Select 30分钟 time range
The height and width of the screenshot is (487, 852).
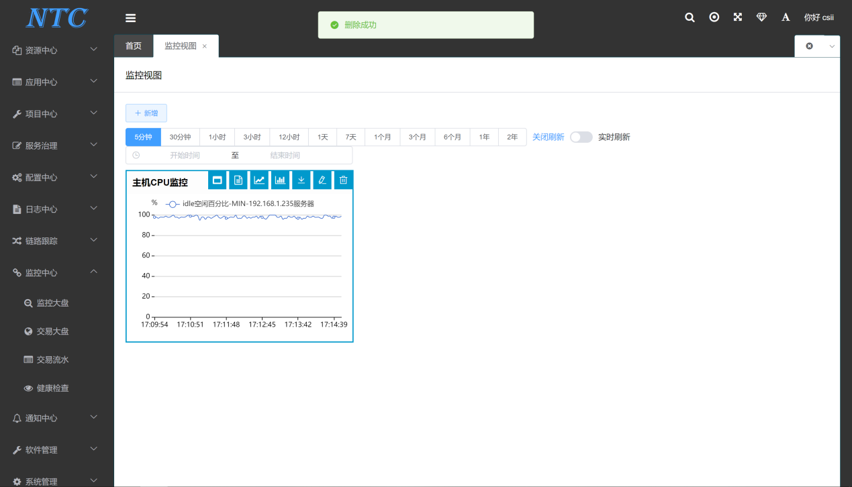pyautogui.click(x=180, y=137)
